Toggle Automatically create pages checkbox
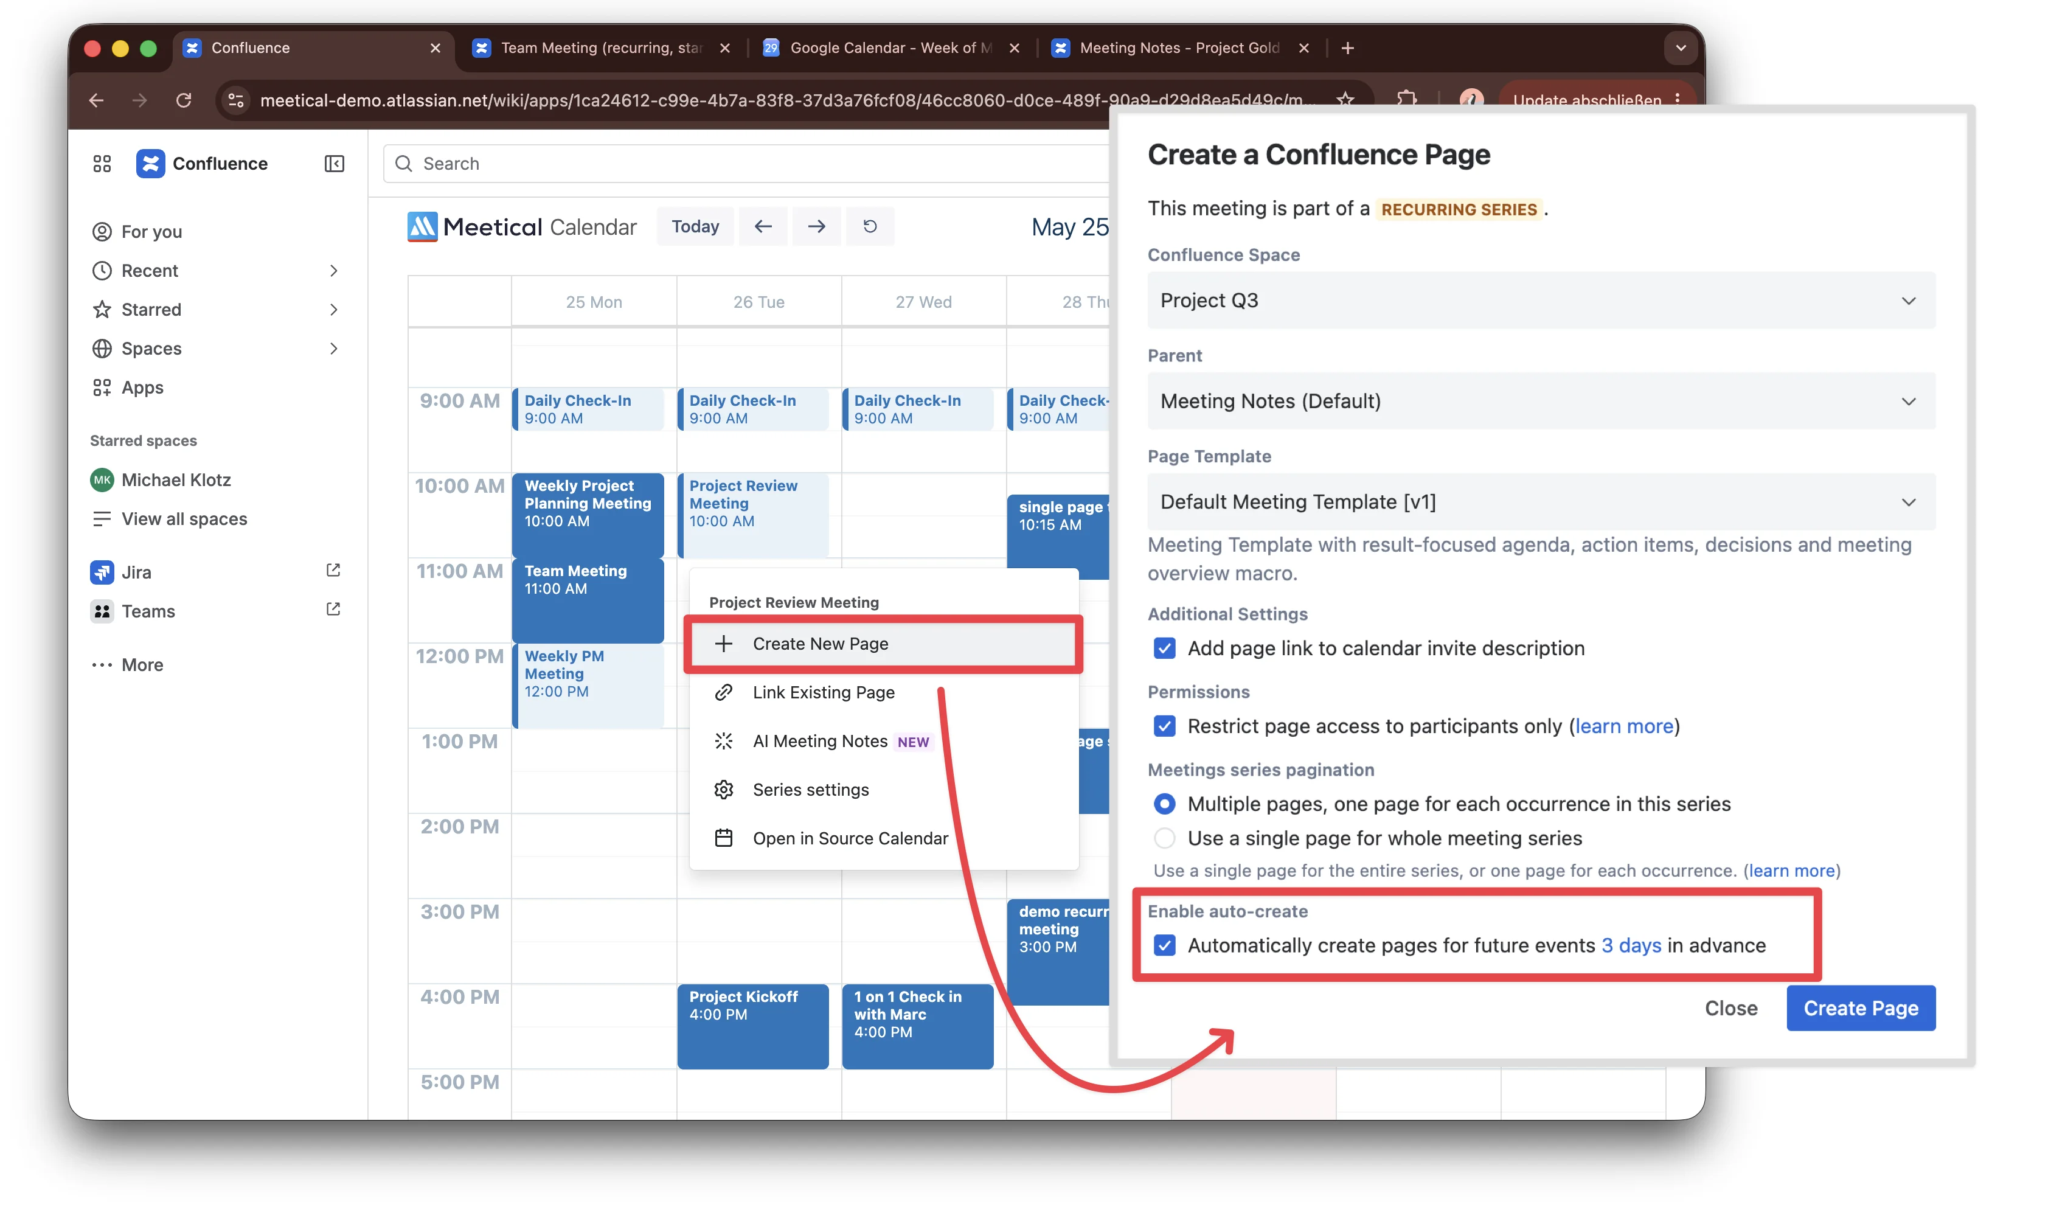Viewport: 2051px width, 1210px height. (1165, 946)
